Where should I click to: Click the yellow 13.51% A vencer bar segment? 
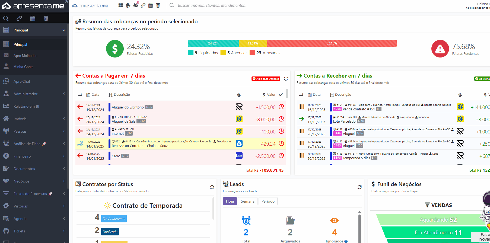pyautogui.click(x=253, y=43)
